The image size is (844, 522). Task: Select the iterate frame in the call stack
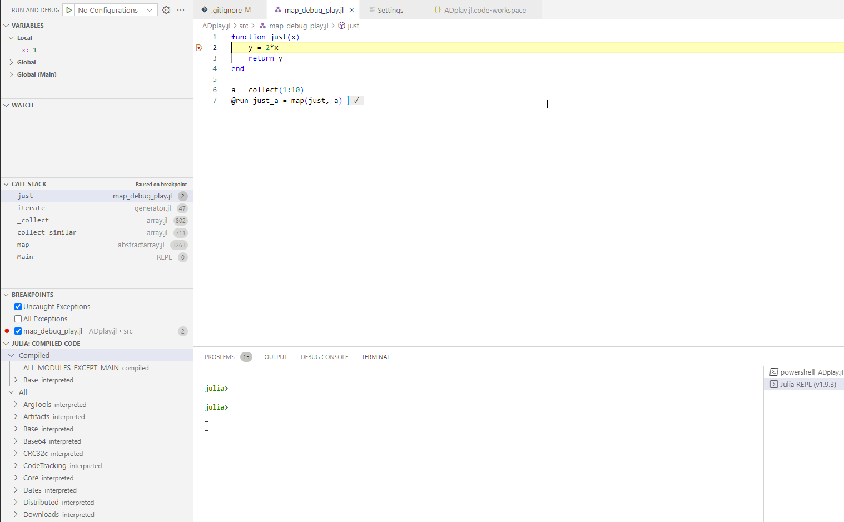(x=31, y=207)
